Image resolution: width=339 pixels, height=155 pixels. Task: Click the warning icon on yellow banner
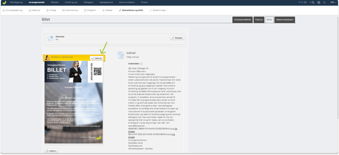point(47,57)
